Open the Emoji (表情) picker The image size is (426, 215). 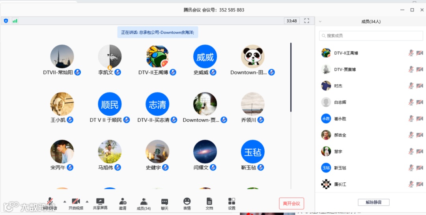[x=187, y=204]
